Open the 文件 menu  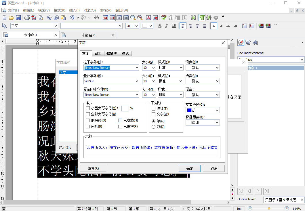(x=13, y=10)
